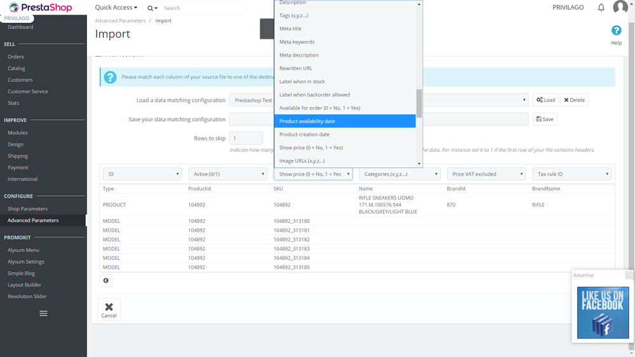Click the PrestaShop logo

41,7
